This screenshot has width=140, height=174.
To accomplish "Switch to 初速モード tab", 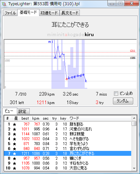I will pyautogui.click(x=49, y=13).
